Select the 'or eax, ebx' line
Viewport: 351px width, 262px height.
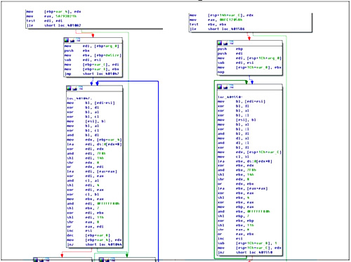pyautogui.click(x=236, y=234)
